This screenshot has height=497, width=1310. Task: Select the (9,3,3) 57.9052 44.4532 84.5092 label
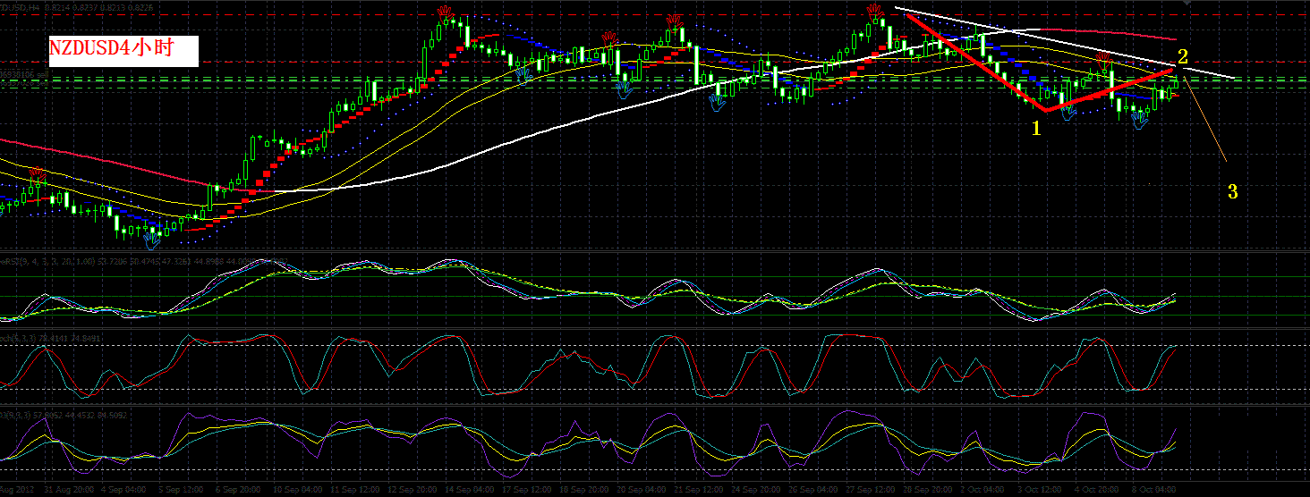click(64, 416)
